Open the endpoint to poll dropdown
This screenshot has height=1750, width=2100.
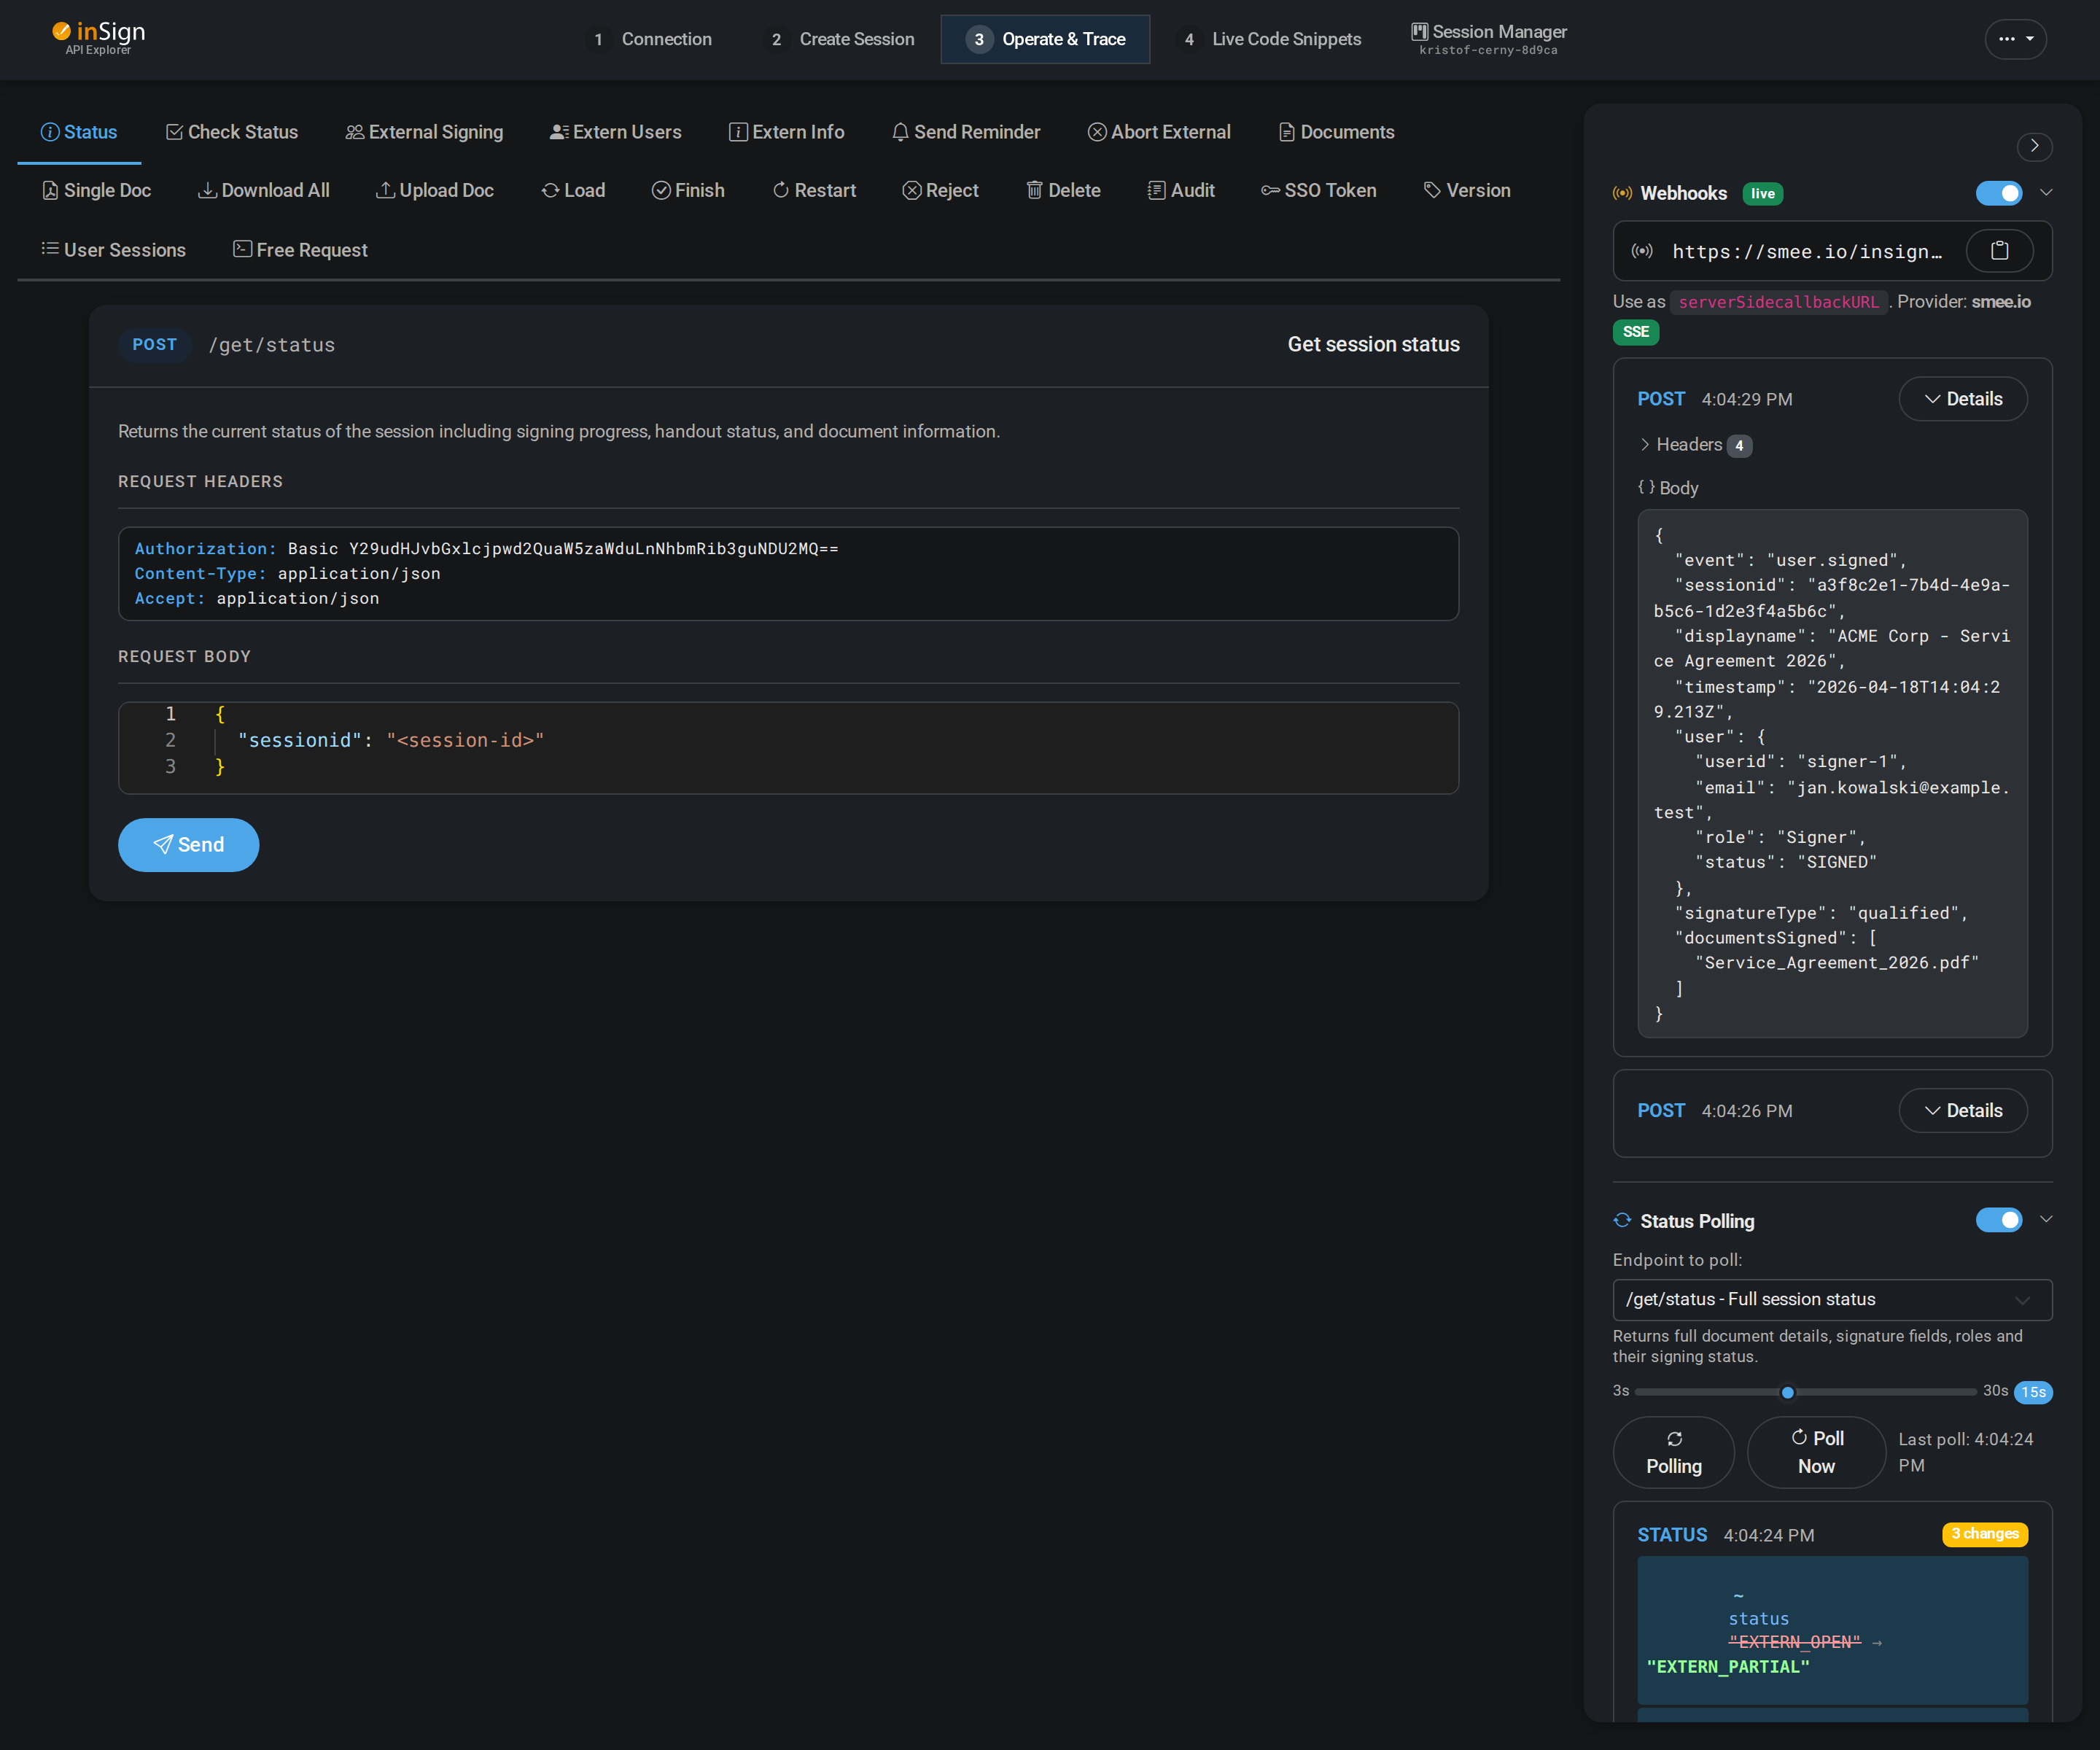[1830, 1299]
